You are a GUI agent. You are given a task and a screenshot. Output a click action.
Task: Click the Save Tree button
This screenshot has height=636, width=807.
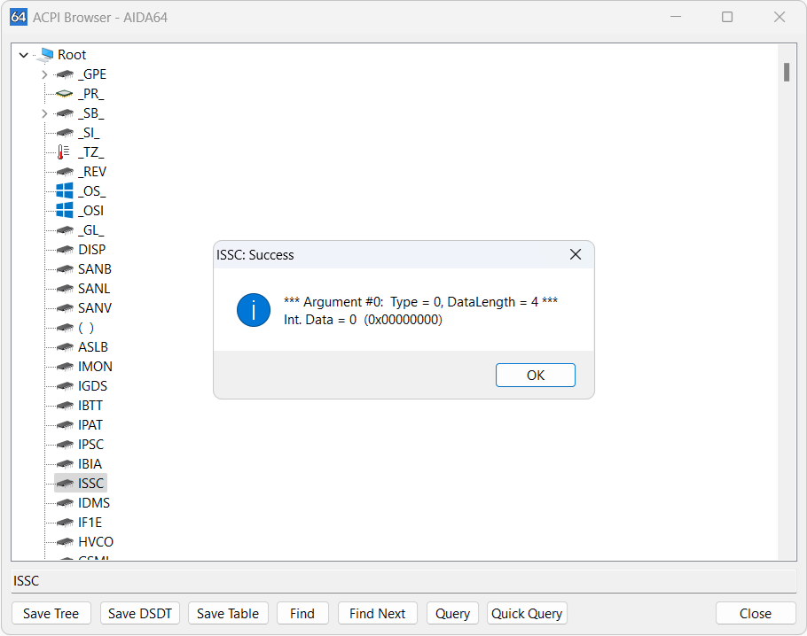tap(51, 613)
